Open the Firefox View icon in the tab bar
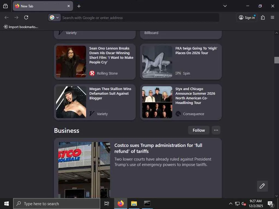279x209 pixels. tap(5, 6)
